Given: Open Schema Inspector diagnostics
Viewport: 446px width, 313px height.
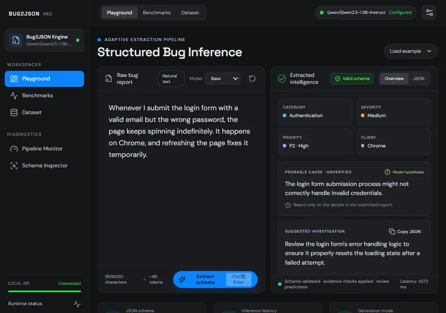Looking at the screenshot, I should (x=44, y=166).
